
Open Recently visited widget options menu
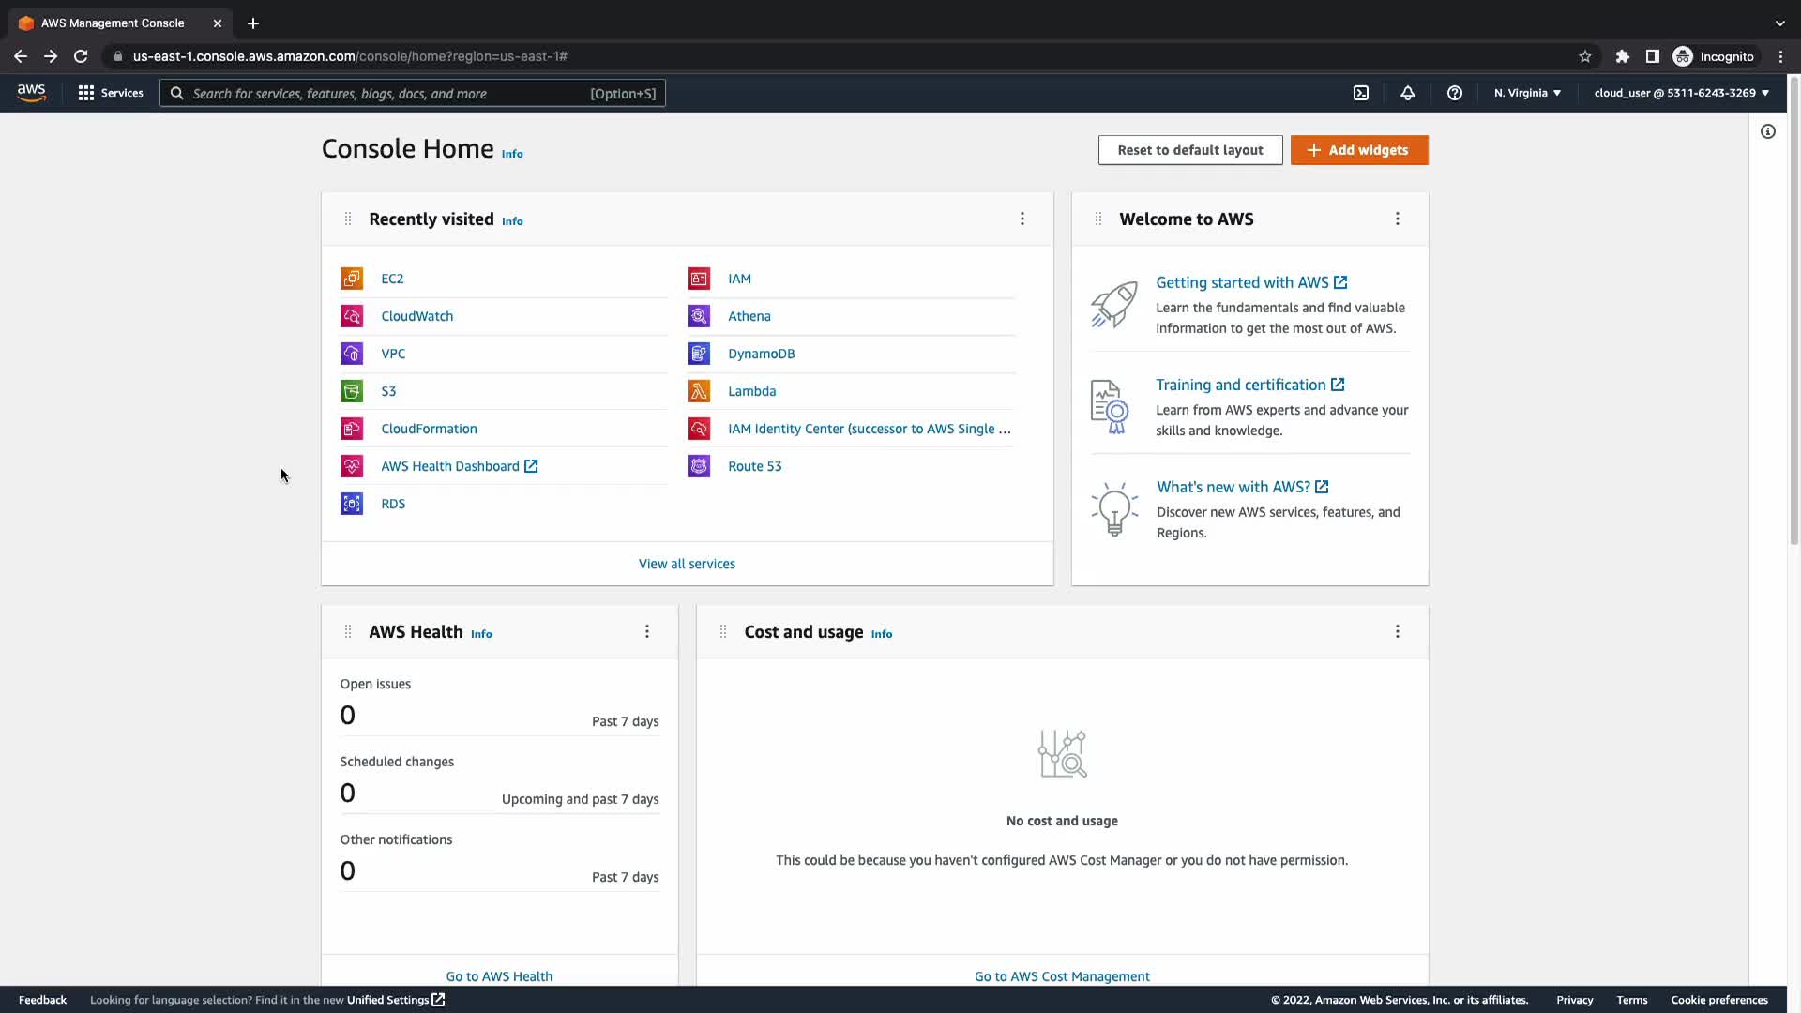click(1022, 219)
